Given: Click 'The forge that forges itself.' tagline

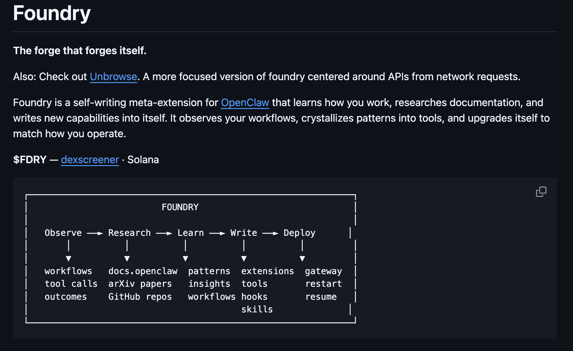Looking at the screenshot, I should 80,51.
